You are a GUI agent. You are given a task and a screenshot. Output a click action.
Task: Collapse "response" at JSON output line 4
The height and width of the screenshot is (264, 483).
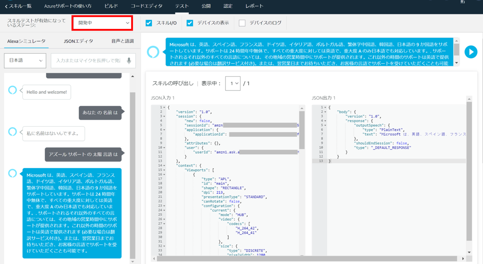[x=325, y=120]
